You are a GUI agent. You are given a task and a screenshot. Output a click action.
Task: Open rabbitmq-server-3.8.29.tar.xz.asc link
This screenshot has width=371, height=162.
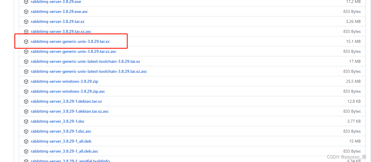(61, 32)
